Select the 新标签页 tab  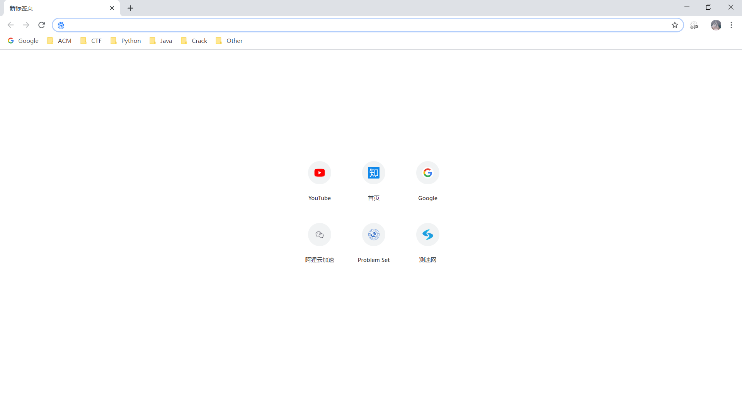tap(62, 8)
